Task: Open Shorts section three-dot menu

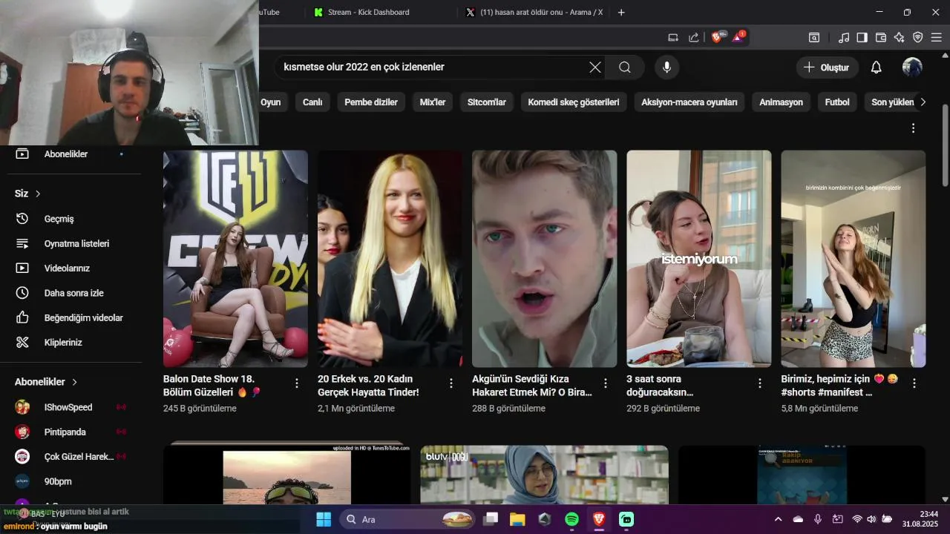Action: click(x=913, y=128)
